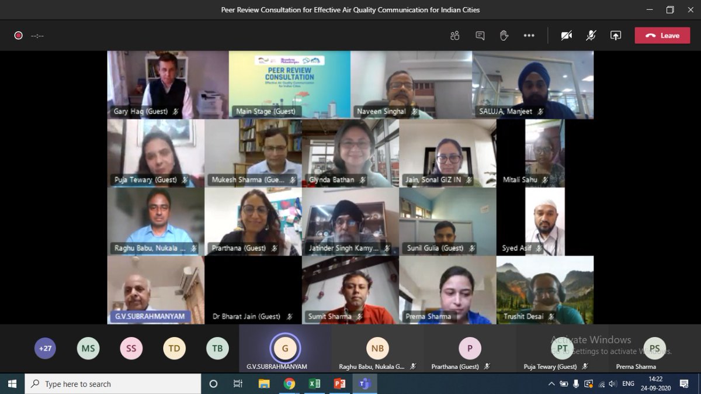The width and height of the screenshot is (701, 394).
Task: Turn the camera on
Action: tap(566, 36)
